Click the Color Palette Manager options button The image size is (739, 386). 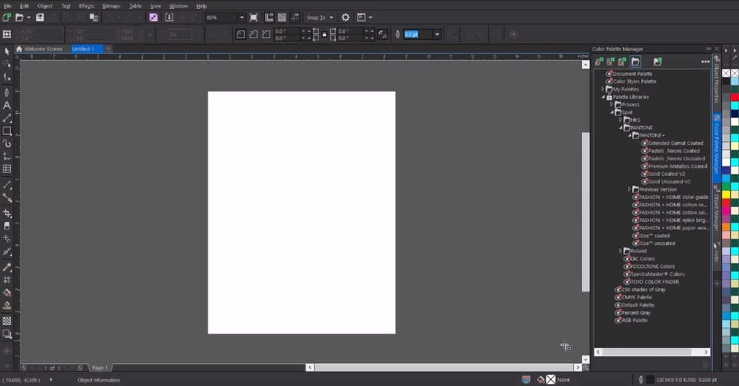pyautogui.click(x=705, y=62)
